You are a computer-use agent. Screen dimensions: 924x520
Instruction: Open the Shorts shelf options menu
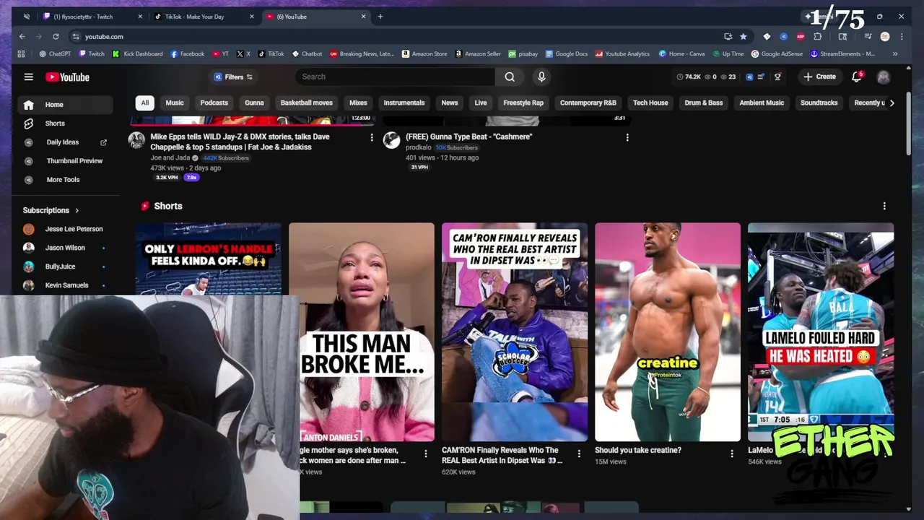tap(884, 206)
